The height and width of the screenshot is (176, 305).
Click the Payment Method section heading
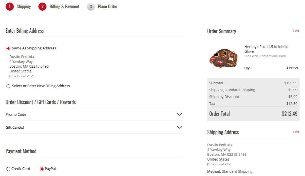click(x=21, y=151)
